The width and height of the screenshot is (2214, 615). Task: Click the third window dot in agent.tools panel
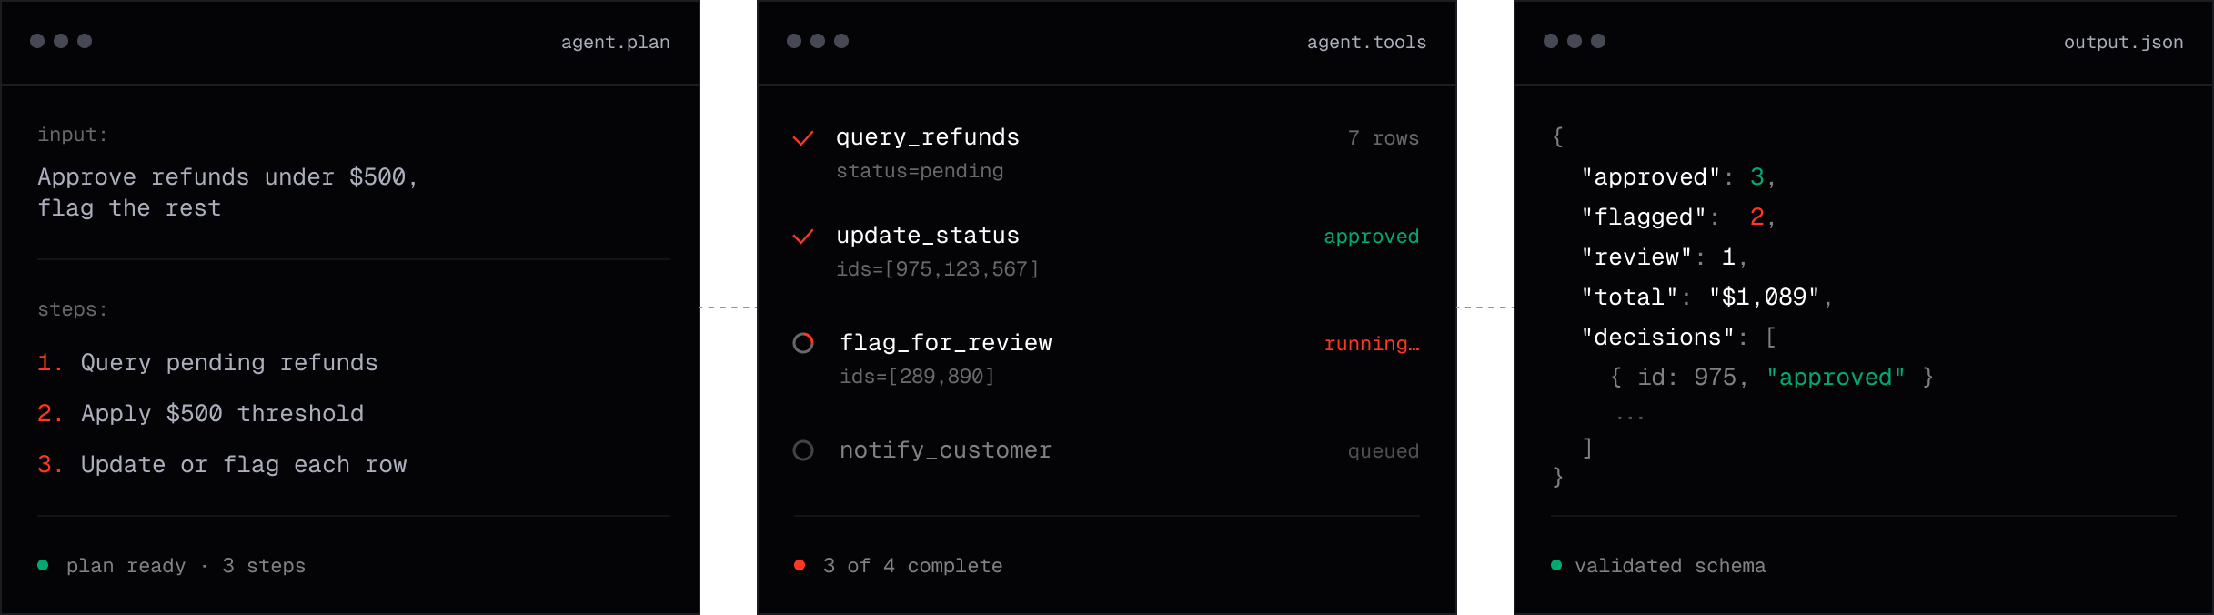tap(841, 41)
